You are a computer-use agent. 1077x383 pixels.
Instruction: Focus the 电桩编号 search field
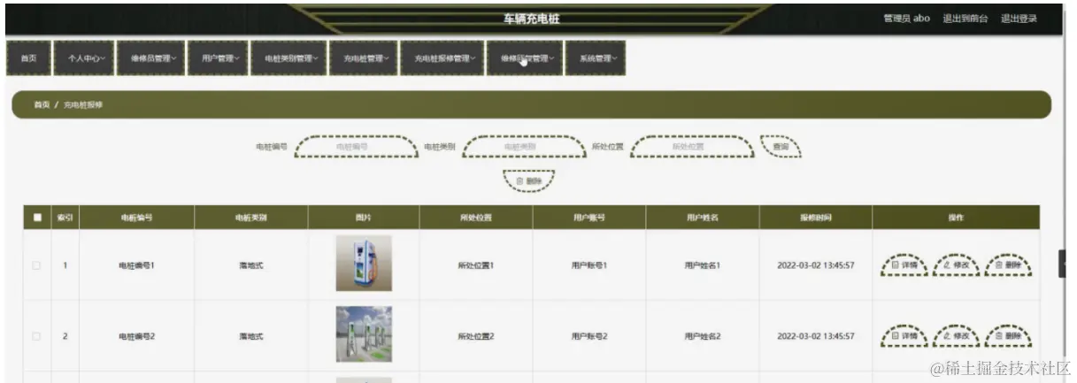point(356,147)
